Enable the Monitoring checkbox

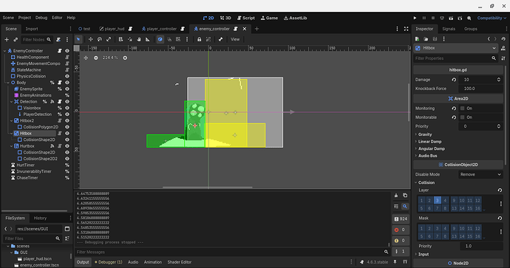[463, 109]
